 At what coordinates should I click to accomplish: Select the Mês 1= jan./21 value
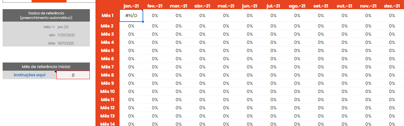click(x=63, y=27)
